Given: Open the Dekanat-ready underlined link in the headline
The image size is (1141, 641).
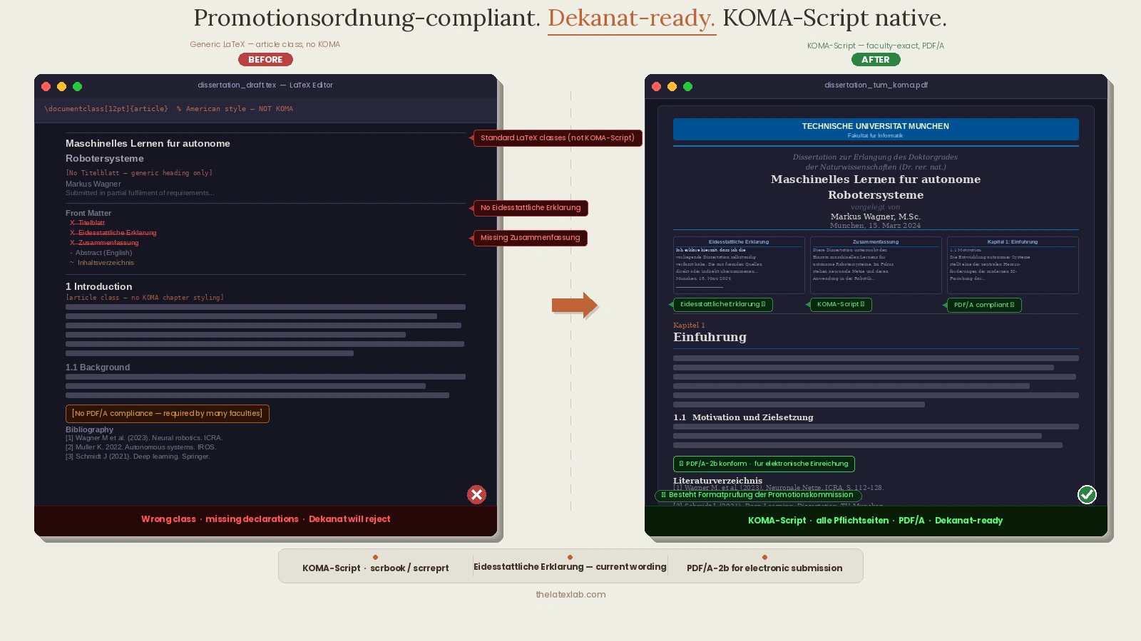Looking at the screenshot, I should pyautogui.click(x=630, y=19).
